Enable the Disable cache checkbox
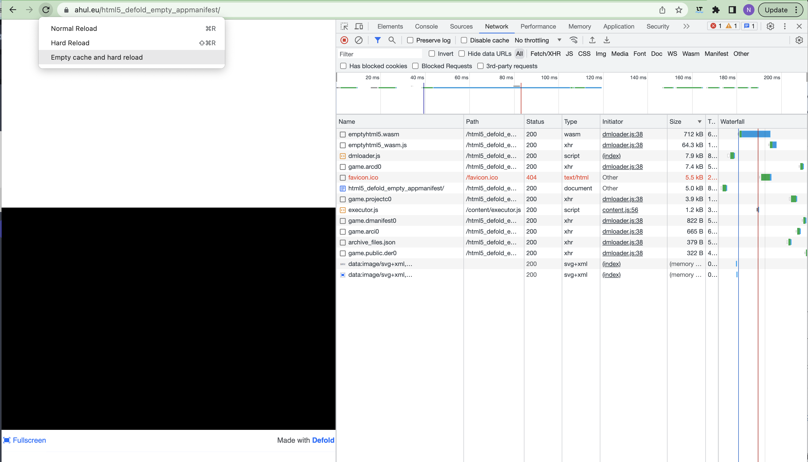Viewport: 808px width, 462px height. pyautogui.click(x=464, y=40)
